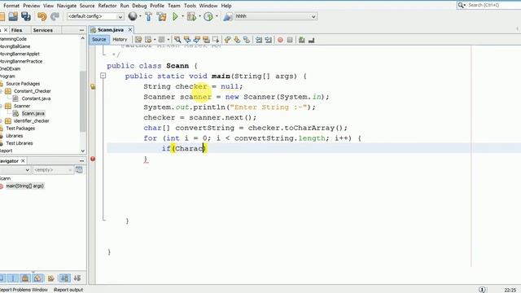Open Report Problems Window at bottom
Image resolution: width=521 pixels, height=293 pixels.
coord(24,290)
